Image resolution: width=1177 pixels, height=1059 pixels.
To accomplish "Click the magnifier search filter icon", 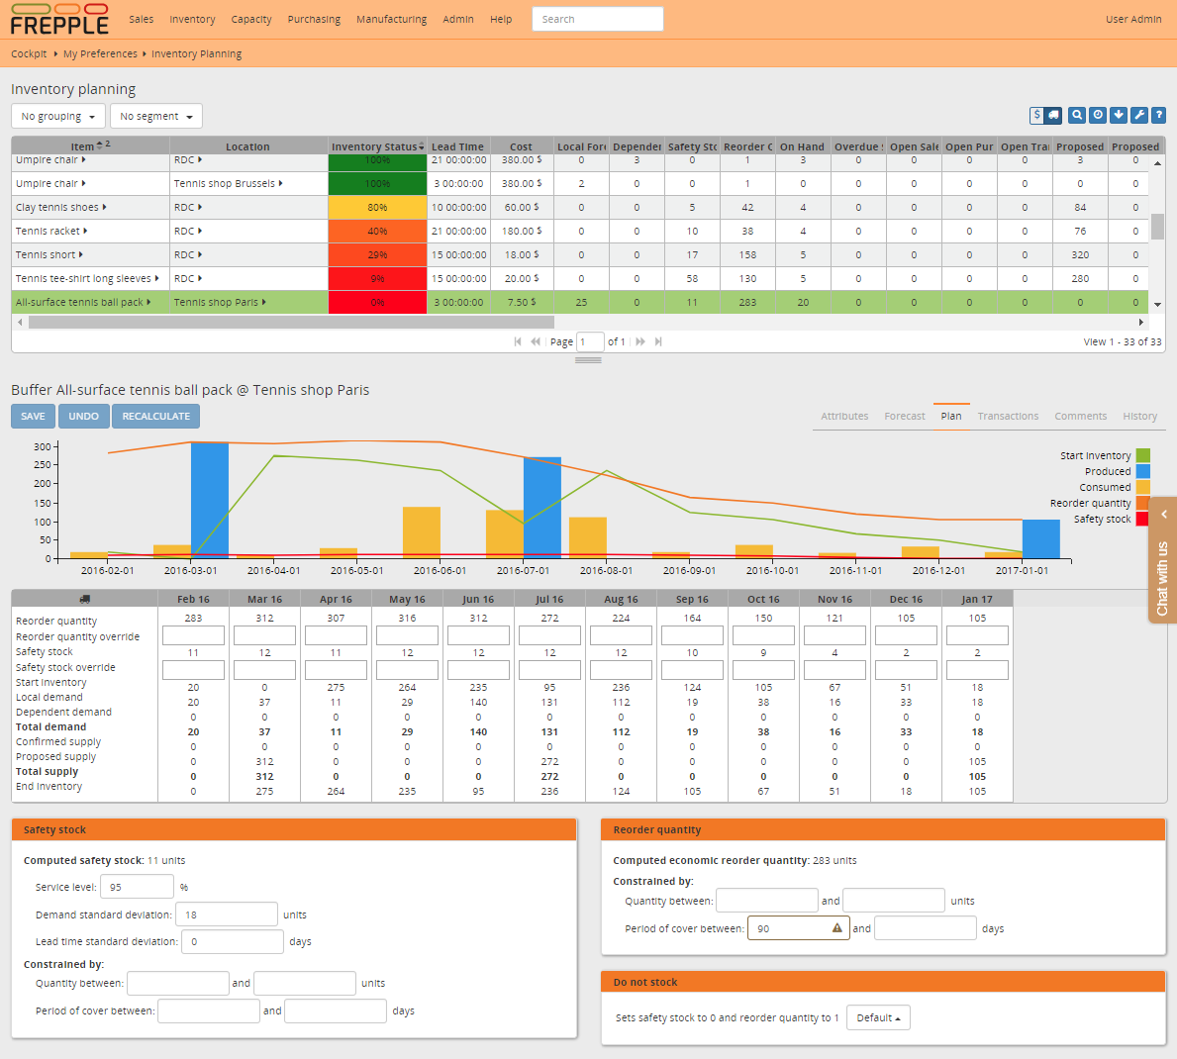I will point(1077,116).
